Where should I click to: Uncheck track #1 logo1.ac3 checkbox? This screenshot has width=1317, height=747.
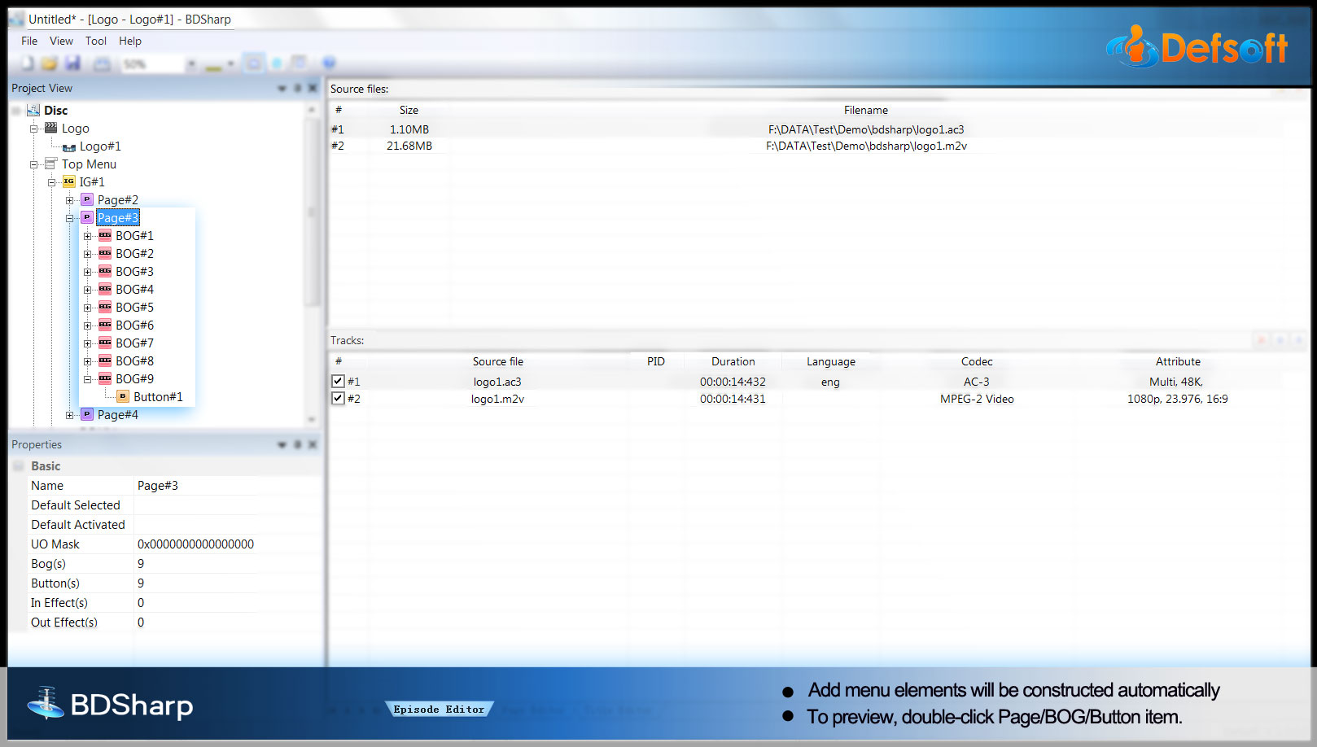pyautogui.click(x=338, y=381)
